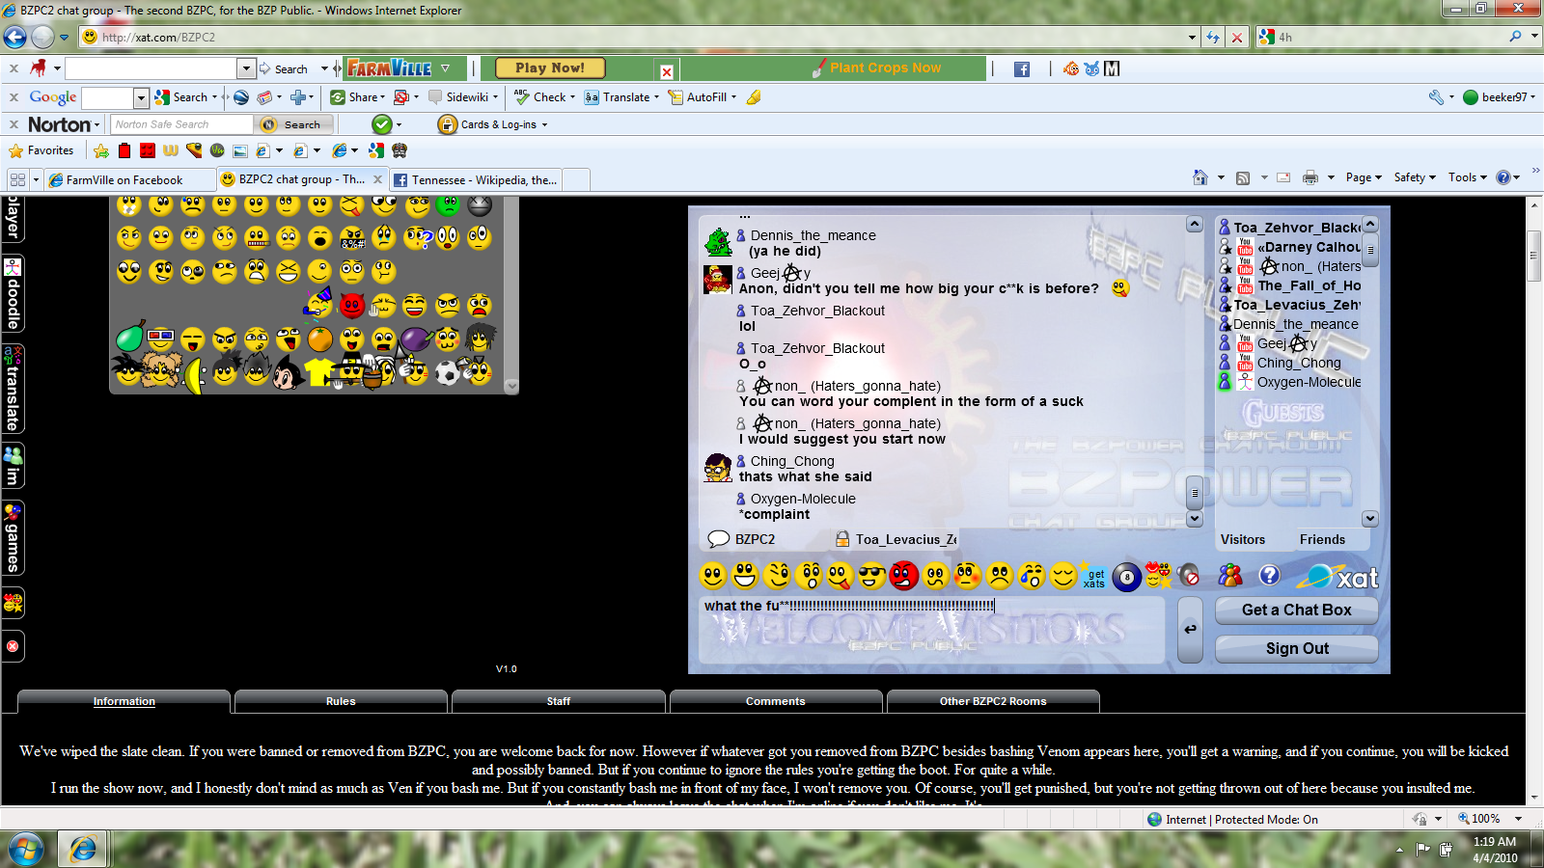
Task: Open the Rules tab below the chat
Action: pos(341,701)
